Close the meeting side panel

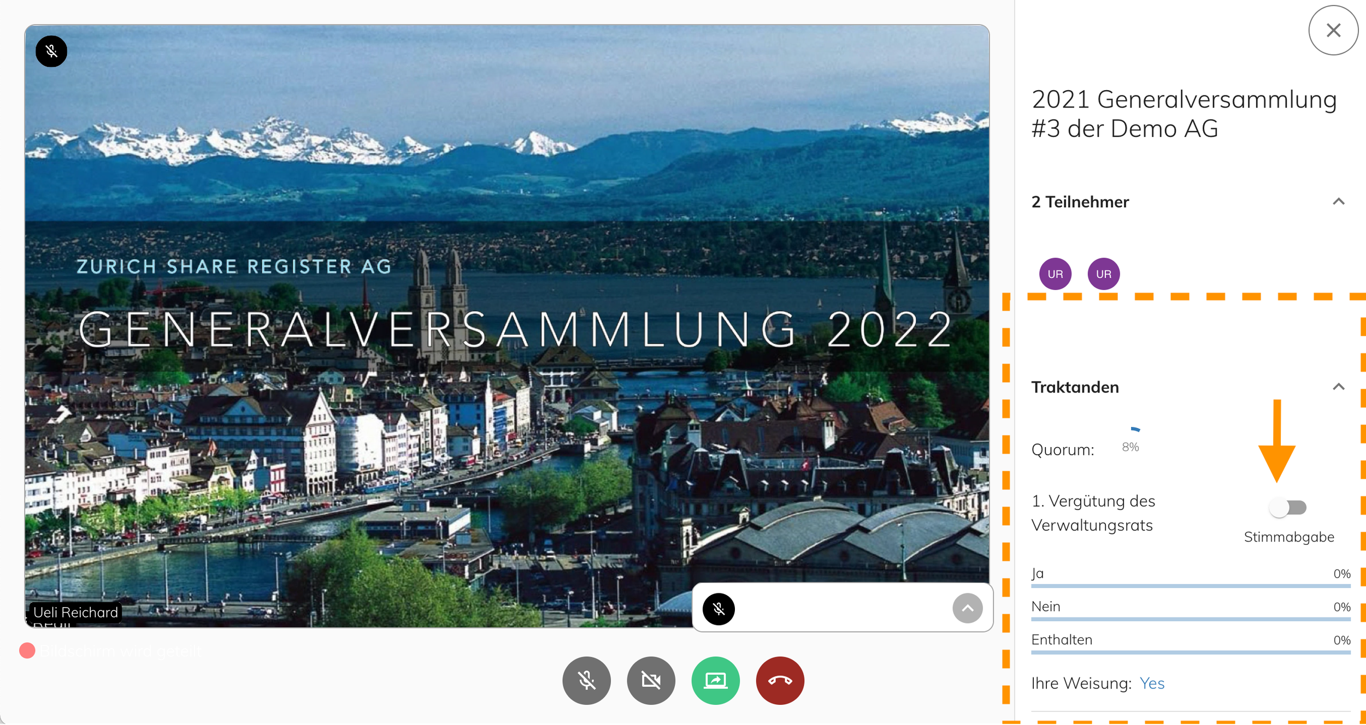1333,30
